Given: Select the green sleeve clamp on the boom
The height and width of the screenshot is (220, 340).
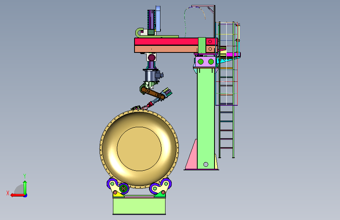Looking at the screenshot, I should click(202, 45).
